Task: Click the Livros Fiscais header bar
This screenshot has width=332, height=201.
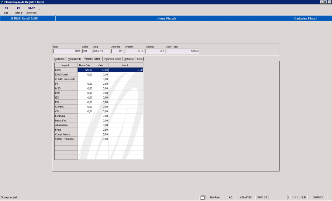Action: (x=166, y=18)
